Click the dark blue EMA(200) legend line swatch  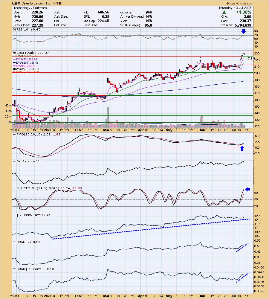coord(14,63)
